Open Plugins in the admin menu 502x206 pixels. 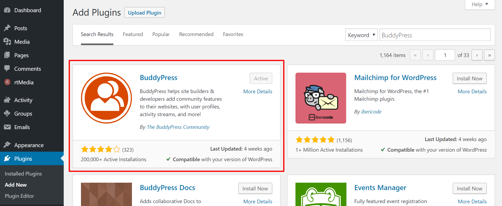(32, 159)
